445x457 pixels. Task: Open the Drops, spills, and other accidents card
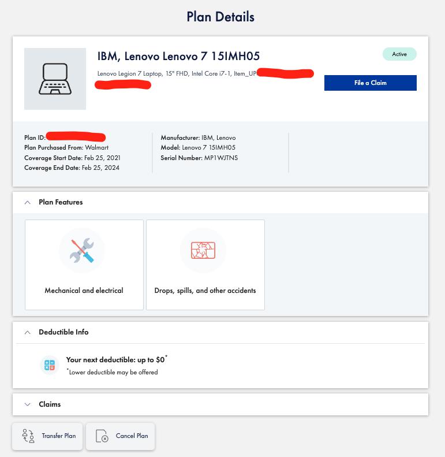tap(205, 265)
